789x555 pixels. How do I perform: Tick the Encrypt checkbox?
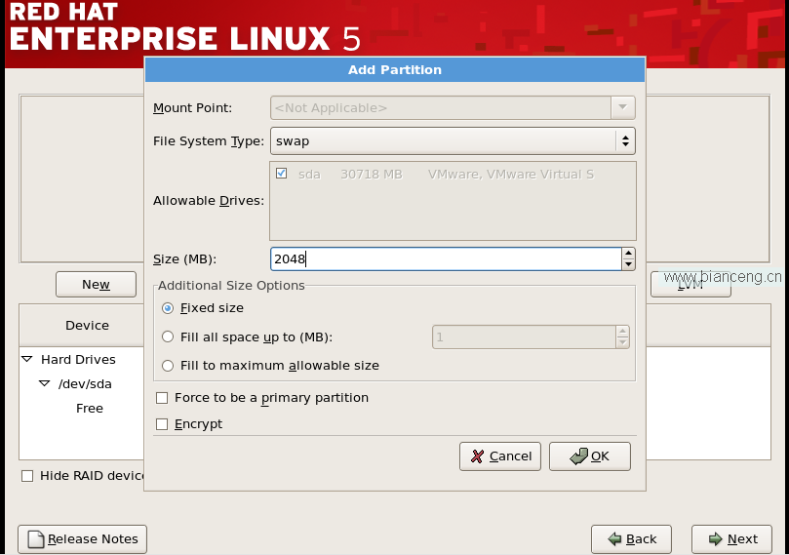pos(162,424)
